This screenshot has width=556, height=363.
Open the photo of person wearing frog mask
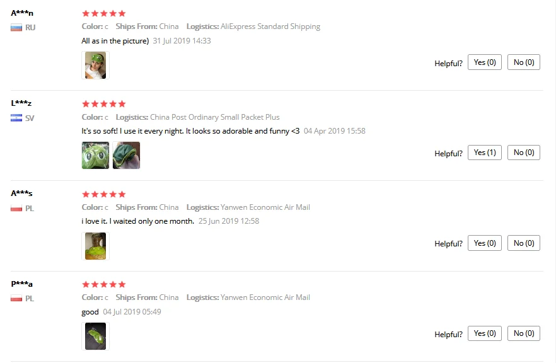pos(95,66)
